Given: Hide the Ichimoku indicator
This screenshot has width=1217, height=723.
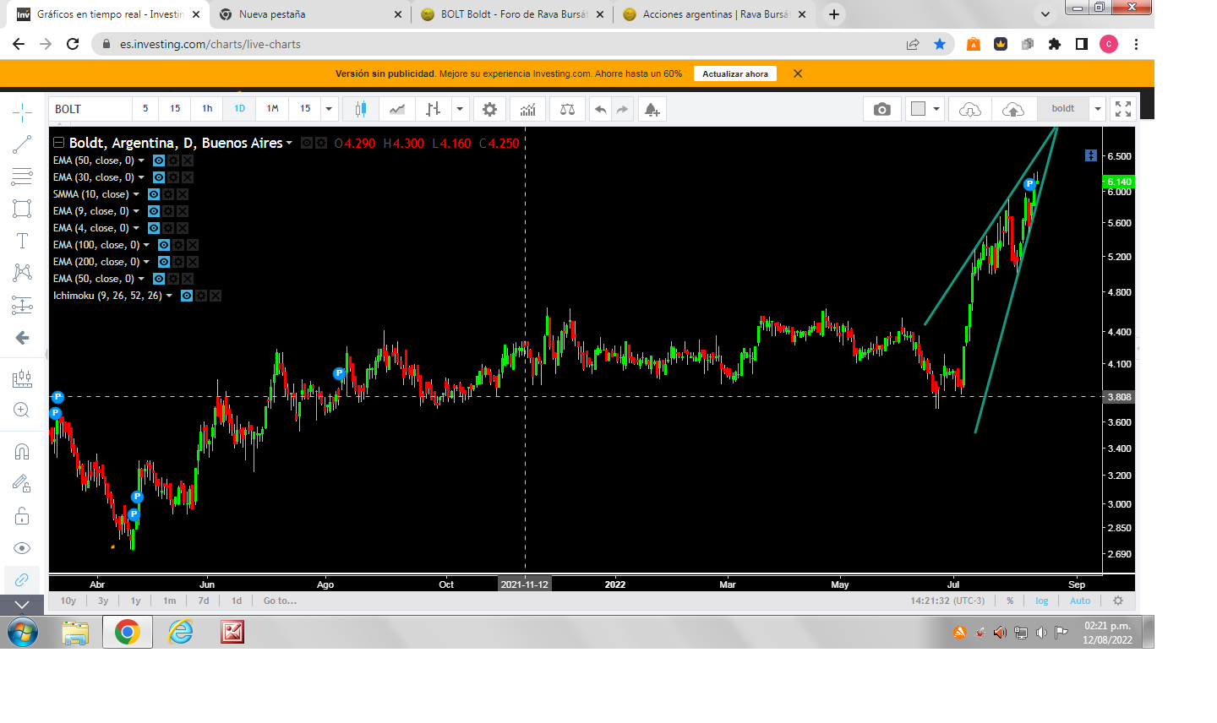Looking at the screenshot, I should click(187, 296).
